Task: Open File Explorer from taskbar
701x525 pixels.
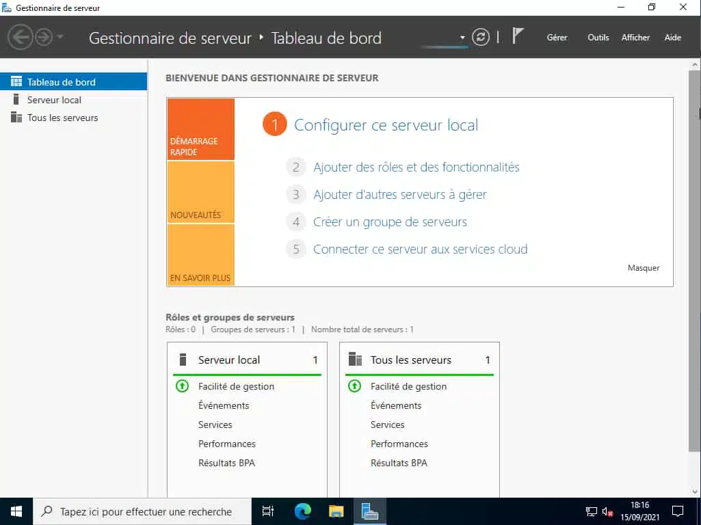Action: (336, 511)
